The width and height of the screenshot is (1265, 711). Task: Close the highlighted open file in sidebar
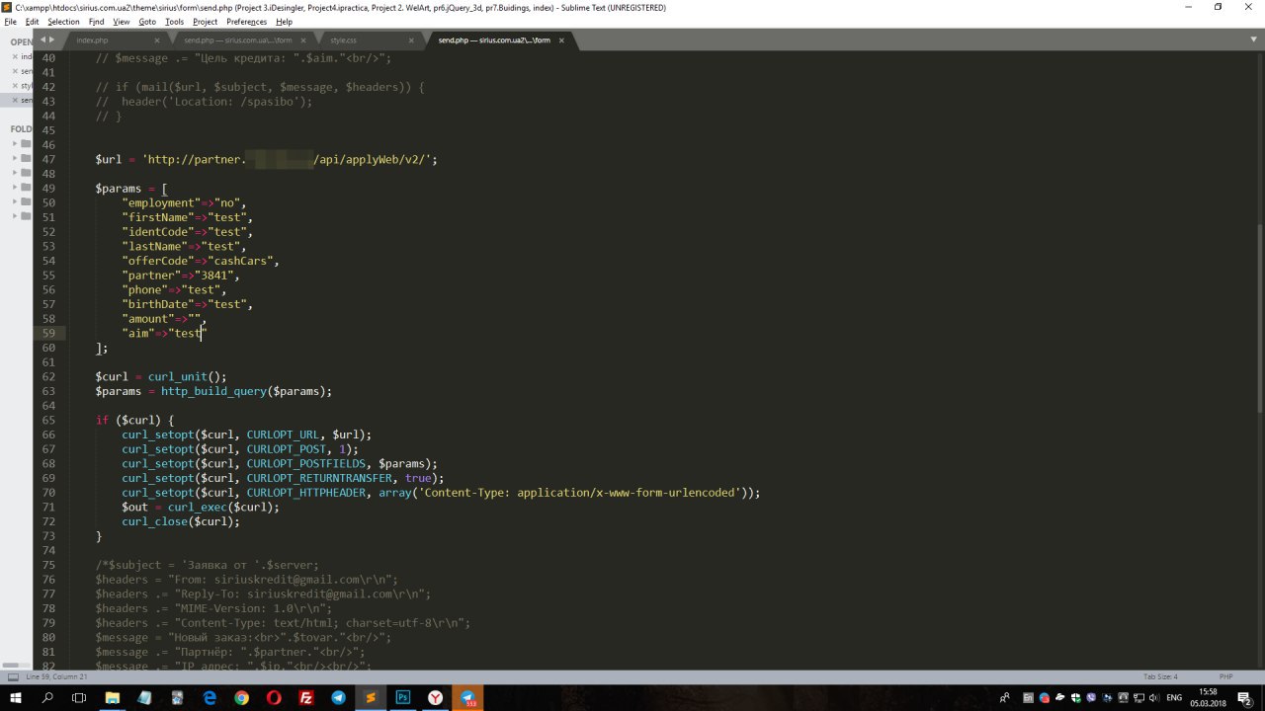click(x=14, y=100)
